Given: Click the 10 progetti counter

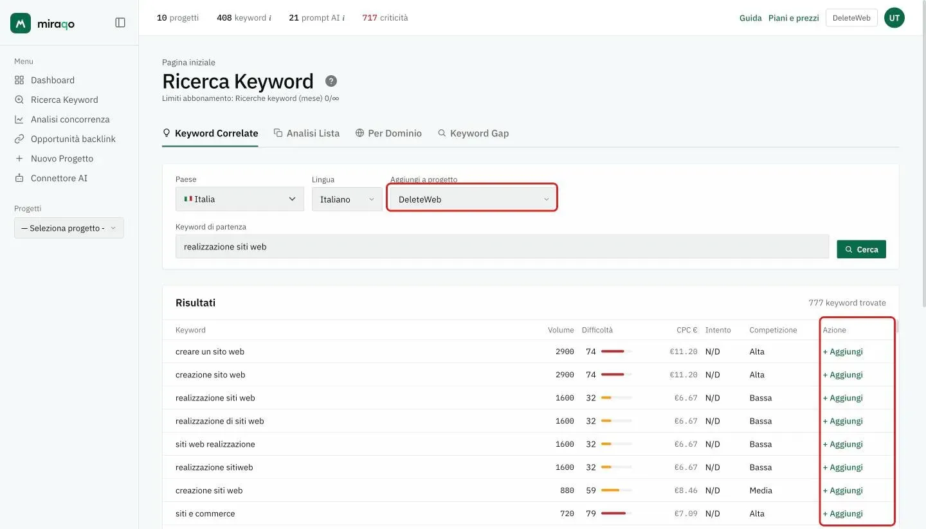Looking at the screenshot, I should click(x=177, y=18).
